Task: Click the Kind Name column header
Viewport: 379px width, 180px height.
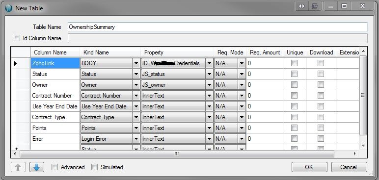Action: tap(110, 52)
